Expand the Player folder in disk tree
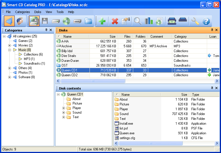221x153 pixels. (64, 108)
